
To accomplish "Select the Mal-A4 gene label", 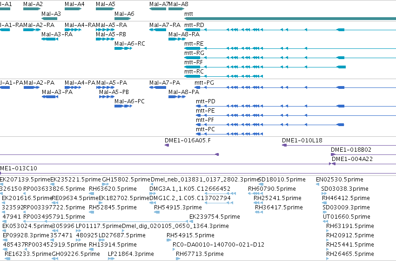I will 74,4.
